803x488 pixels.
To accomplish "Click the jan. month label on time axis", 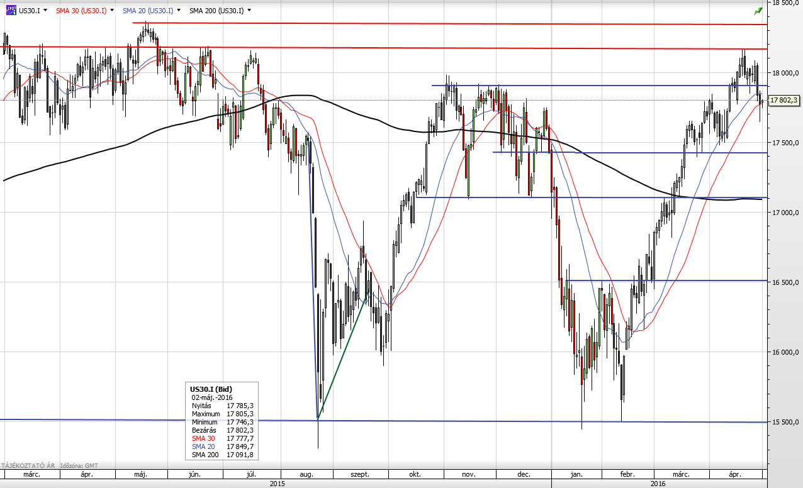I will coord(576,475).
